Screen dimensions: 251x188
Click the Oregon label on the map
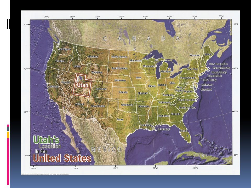tap(60, 61)
